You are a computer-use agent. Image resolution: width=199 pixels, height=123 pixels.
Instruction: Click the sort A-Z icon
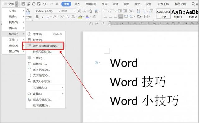(x=138, y=11)
